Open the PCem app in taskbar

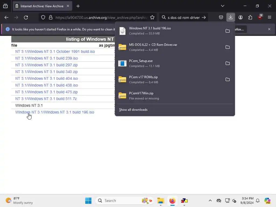(x=184, y=201)
